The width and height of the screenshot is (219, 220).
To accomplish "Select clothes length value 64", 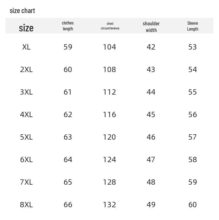I will coord(68,160).
